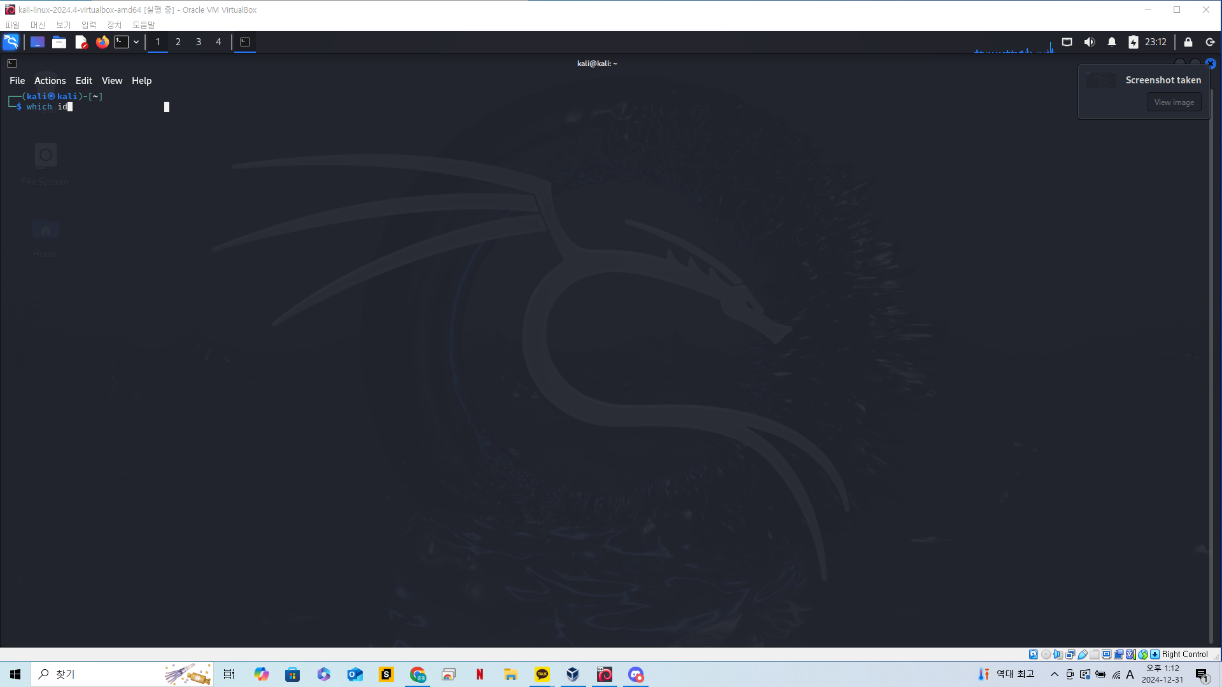Open the file manager panel icon

click(59, 42)
